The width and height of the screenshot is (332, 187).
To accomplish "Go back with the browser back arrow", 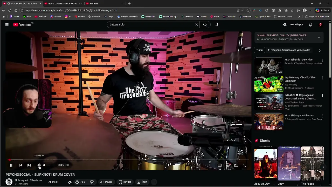I will pos(3,10).
